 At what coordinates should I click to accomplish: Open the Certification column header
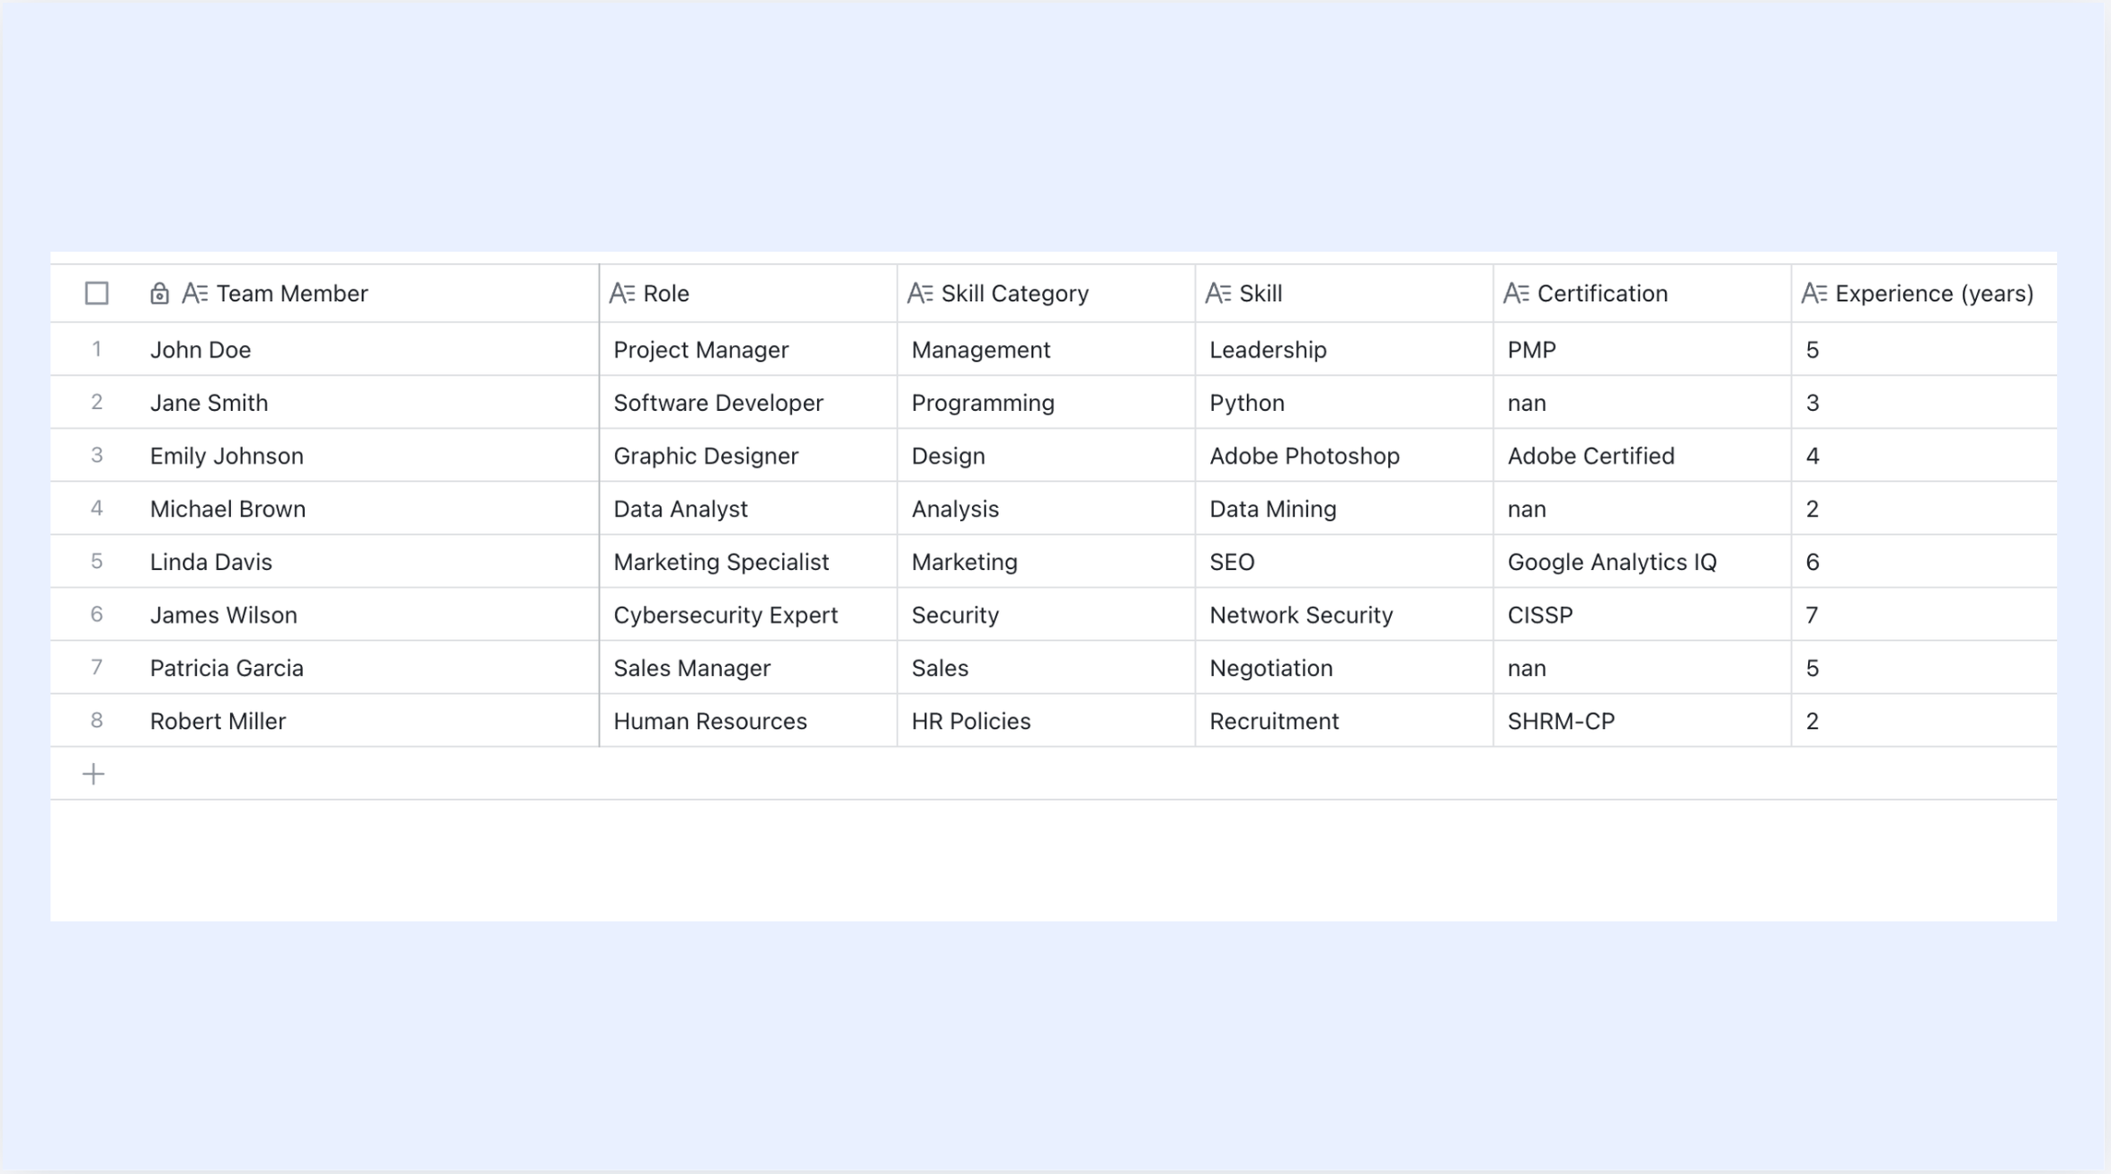1642,293
